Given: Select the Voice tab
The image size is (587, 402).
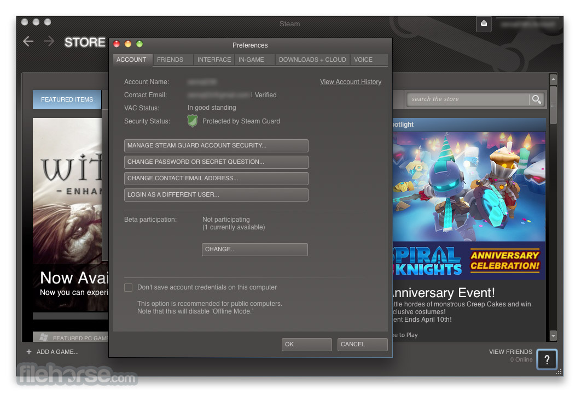Looking at the screenshot, I should pos(369,60).
